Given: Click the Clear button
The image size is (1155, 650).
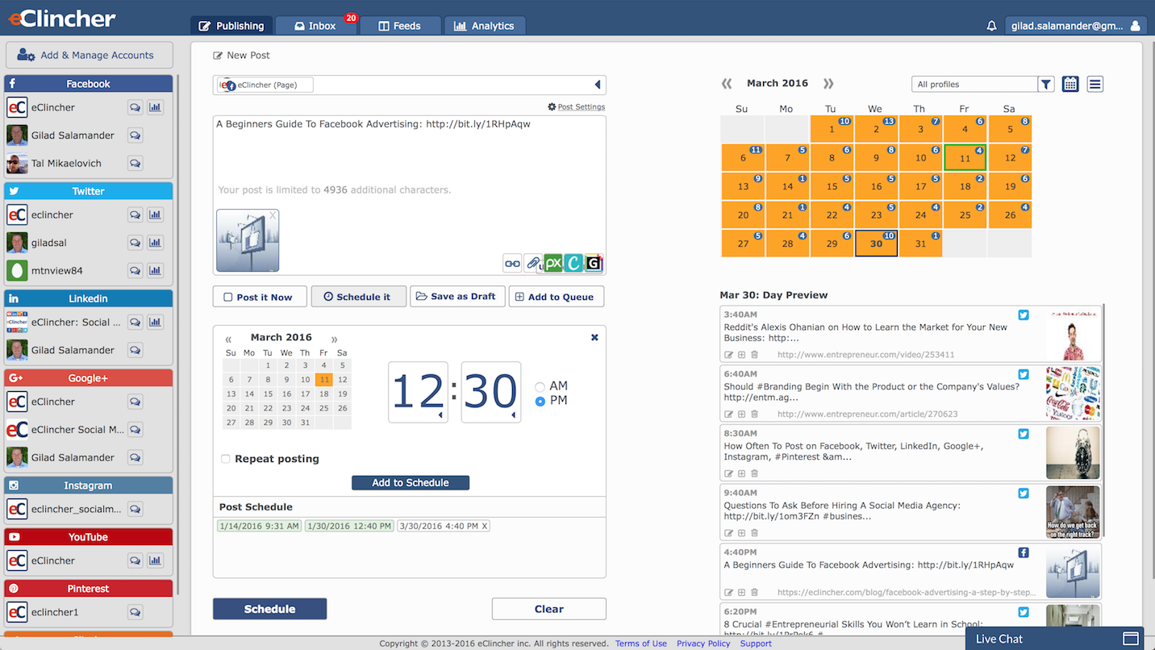Looking at the screenshot, I should coord(549,609).
